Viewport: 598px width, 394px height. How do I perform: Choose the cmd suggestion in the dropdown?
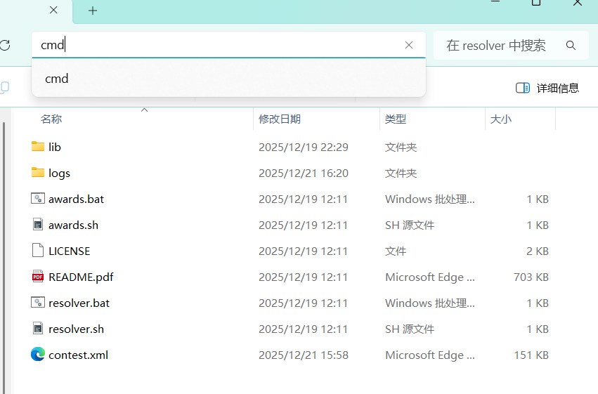coord(57,79)
